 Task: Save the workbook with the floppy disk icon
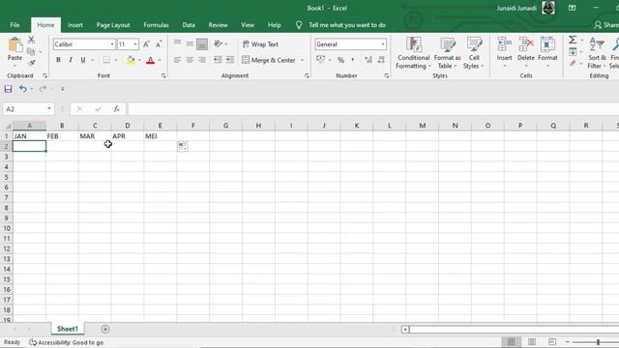click(9, 89)
